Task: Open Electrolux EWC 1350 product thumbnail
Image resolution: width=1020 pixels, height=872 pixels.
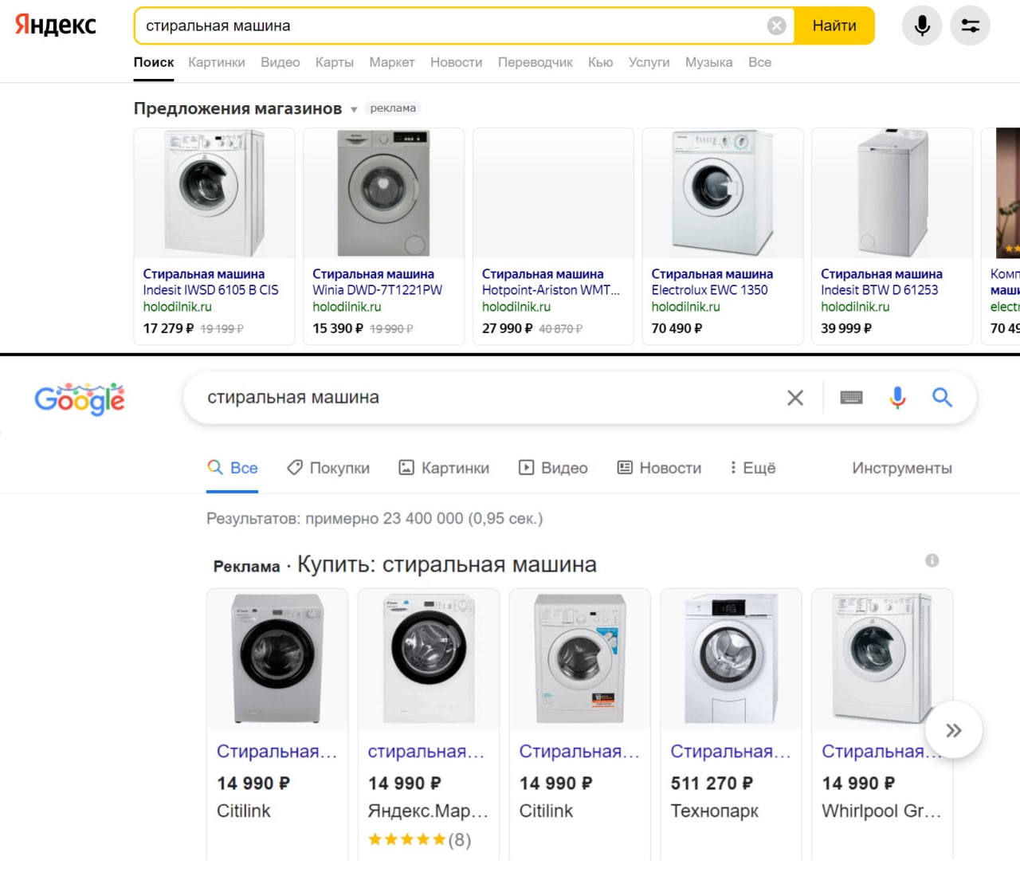Action: (722, 193)
